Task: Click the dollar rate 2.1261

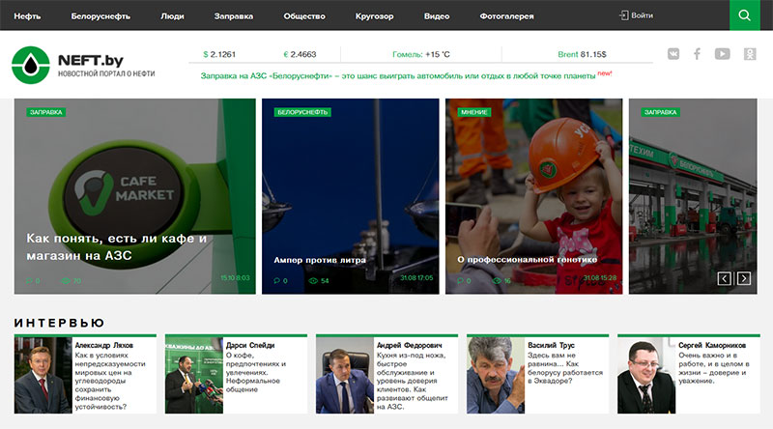Action: (219, 54)
